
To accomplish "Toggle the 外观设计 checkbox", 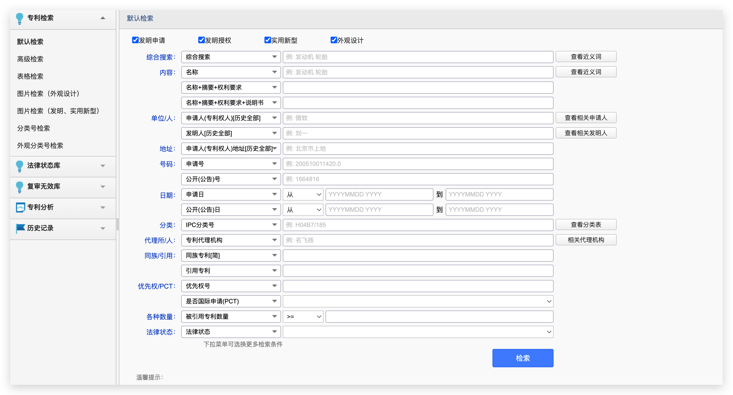I will click(333, 40).
